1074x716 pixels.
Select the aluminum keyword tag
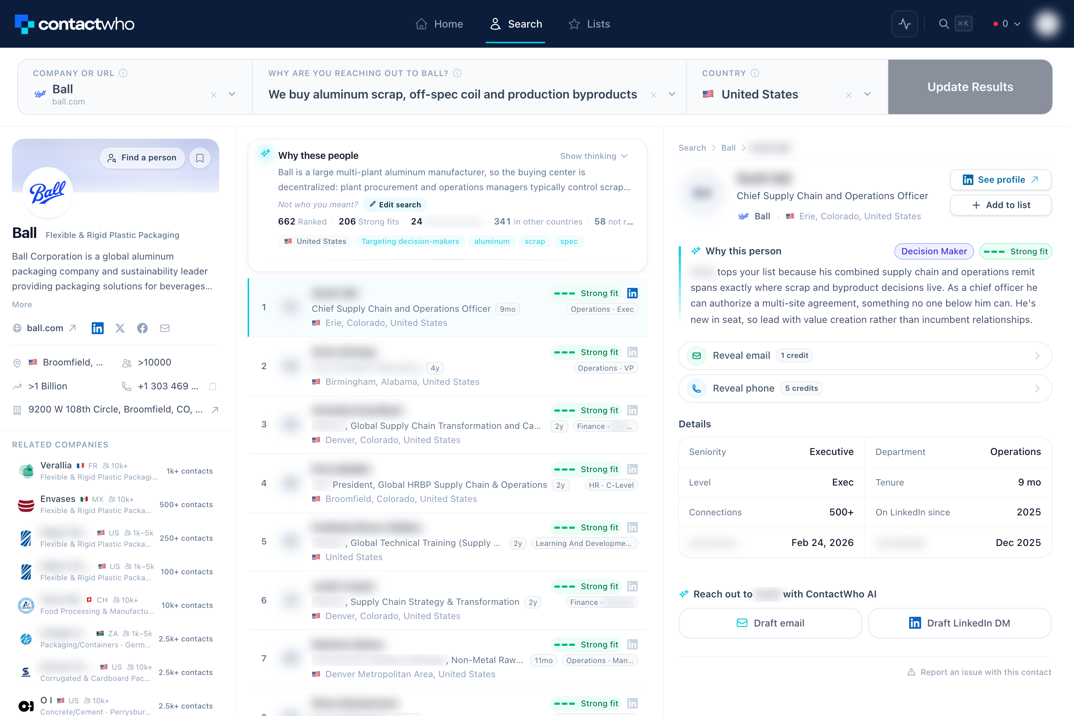pos(492,241)
